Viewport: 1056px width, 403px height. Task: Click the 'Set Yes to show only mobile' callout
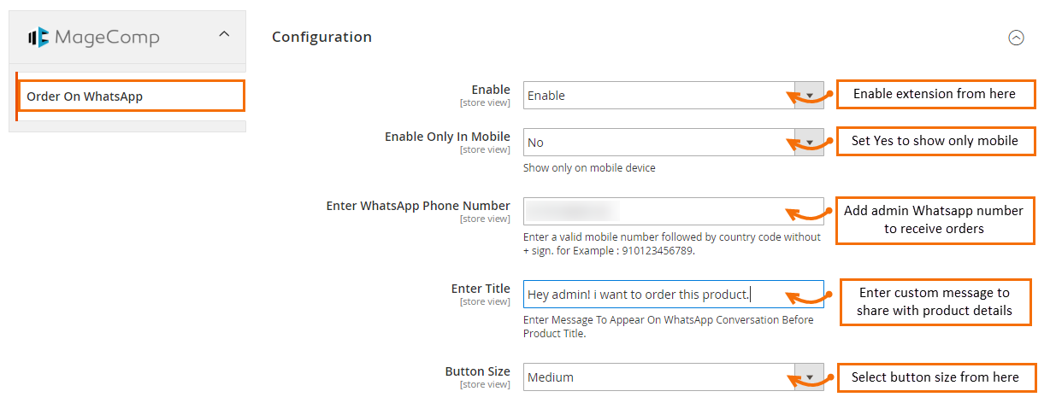coord(935,141)
